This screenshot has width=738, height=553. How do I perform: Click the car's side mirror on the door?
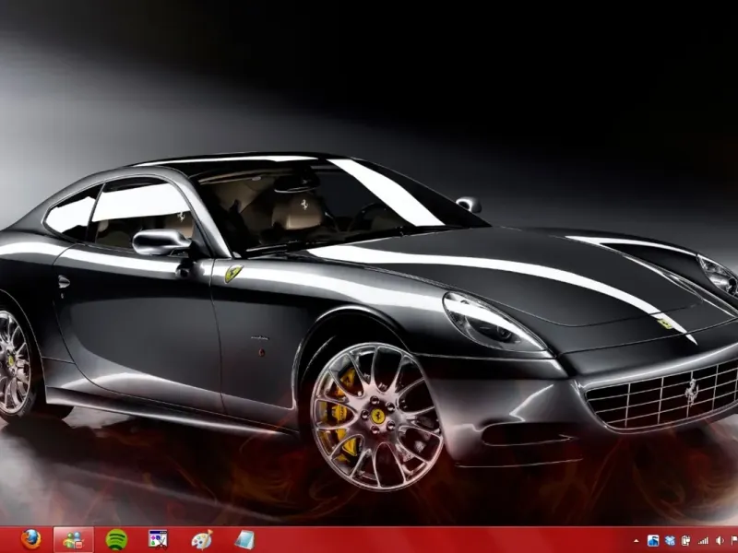(161, 242)
